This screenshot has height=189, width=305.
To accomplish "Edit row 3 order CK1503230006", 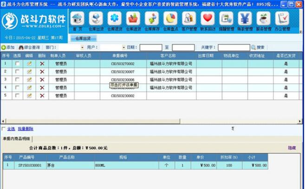I will click(x=29, y=80).
